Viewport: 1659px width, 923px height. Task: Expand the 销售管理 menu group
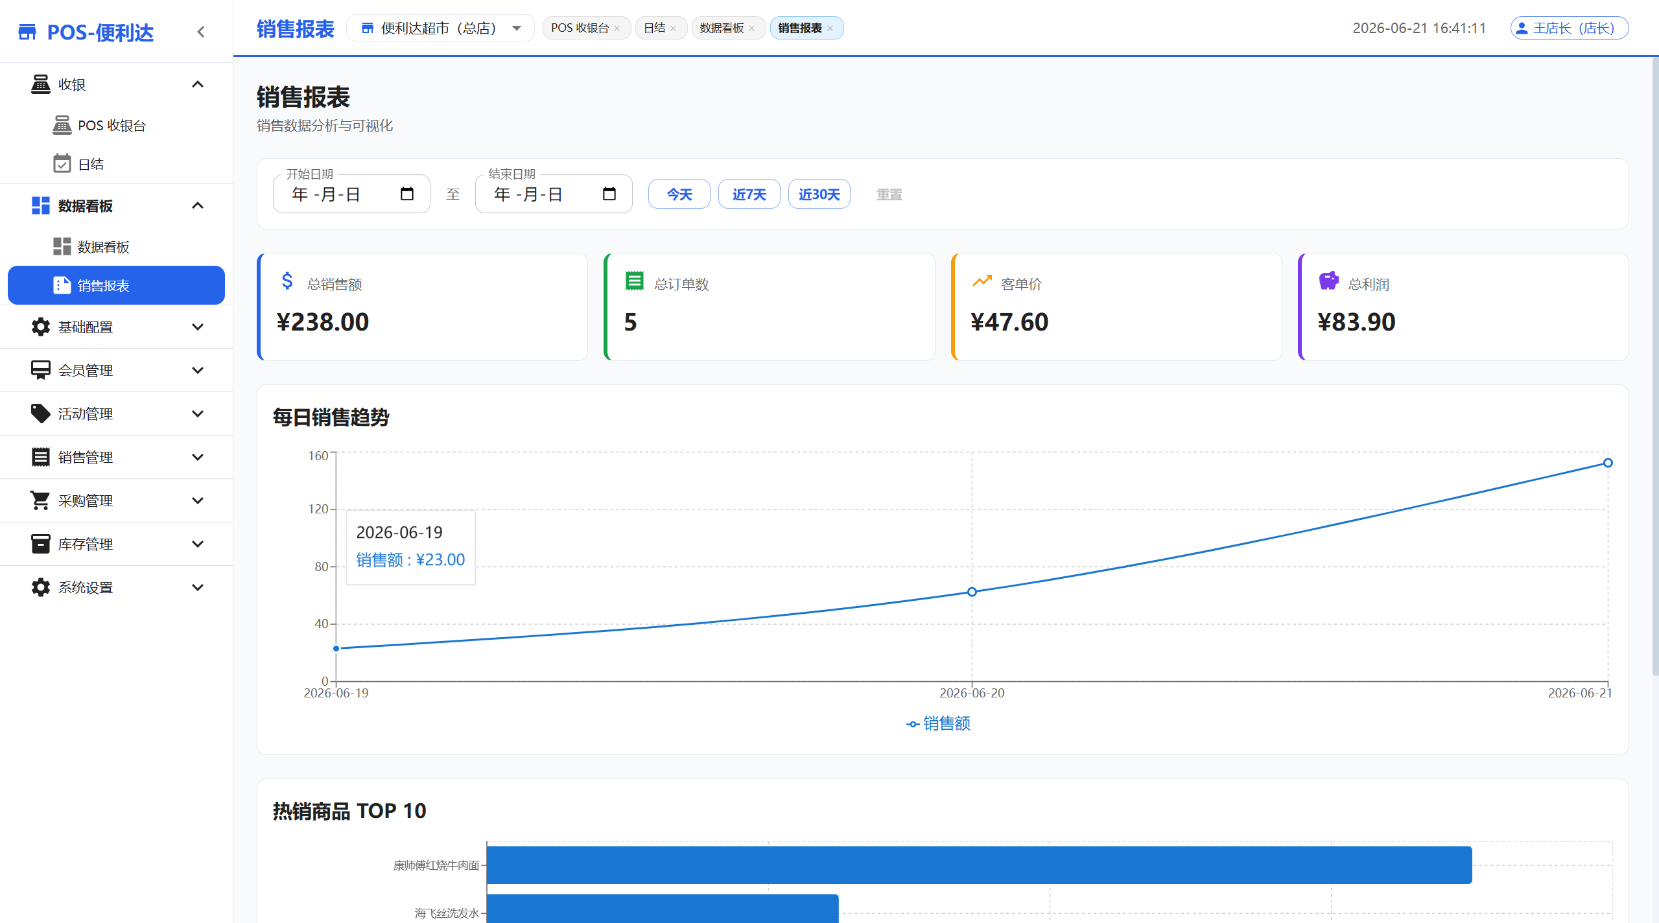(x=198, y=457)
